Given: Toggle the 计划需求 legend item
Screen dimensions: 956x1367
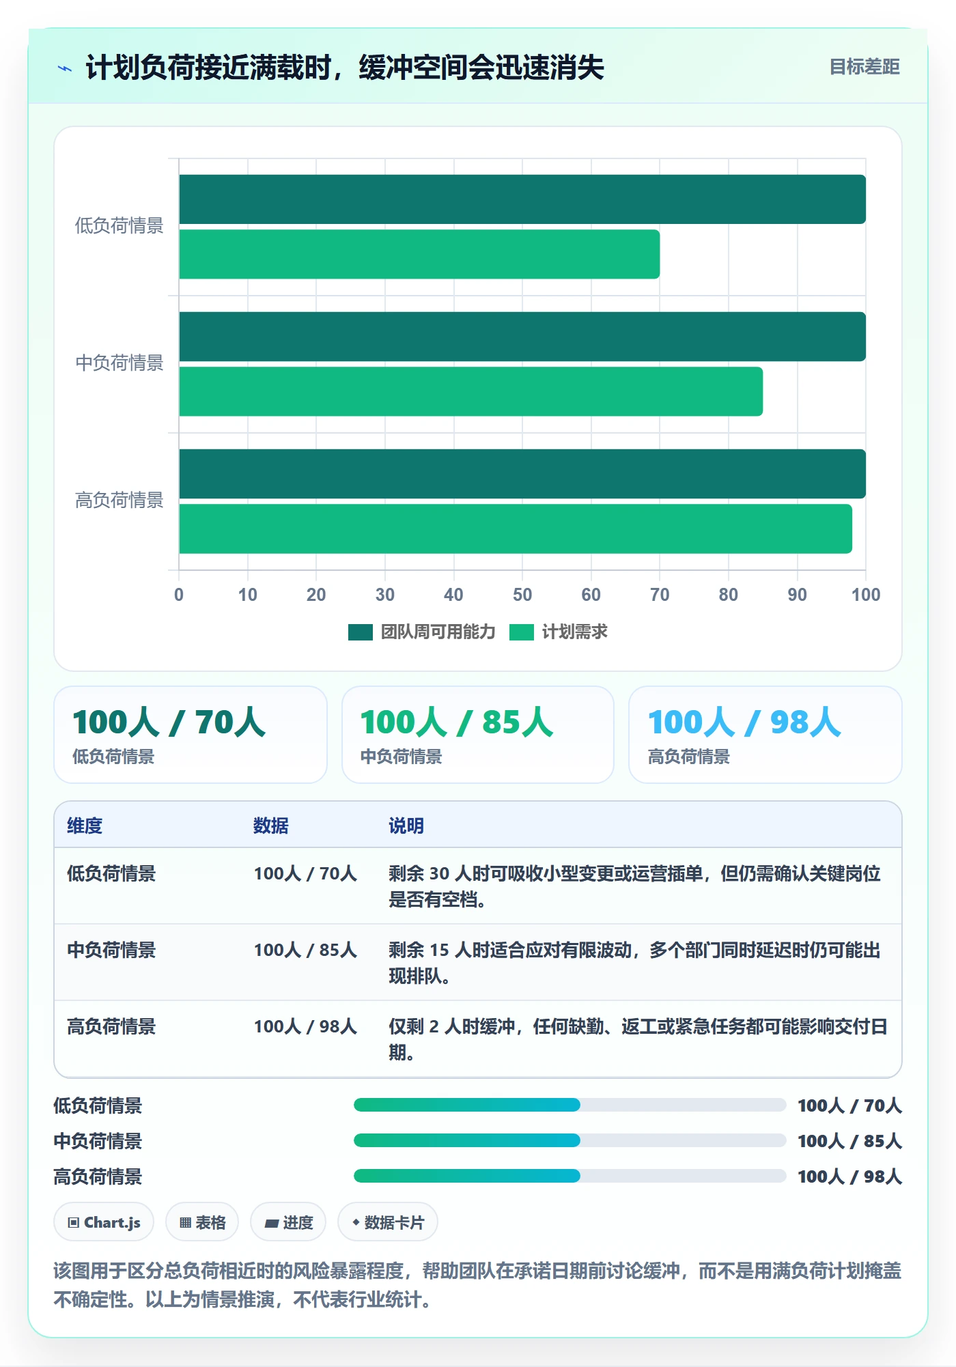Looking at the screenshot, I should [x=559, y=632].
